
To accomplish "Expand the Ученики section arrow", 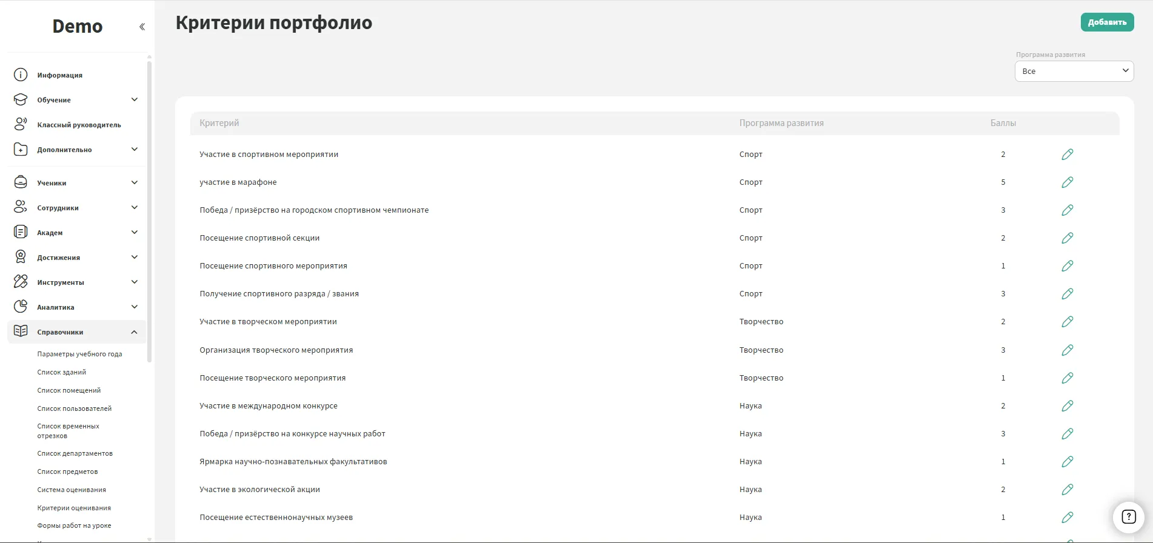I will pyautogui.click(x=135, y=183).
